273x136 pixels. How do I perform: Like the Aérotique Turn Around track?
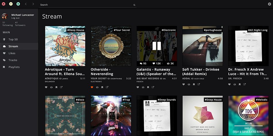tap(46, 87)
